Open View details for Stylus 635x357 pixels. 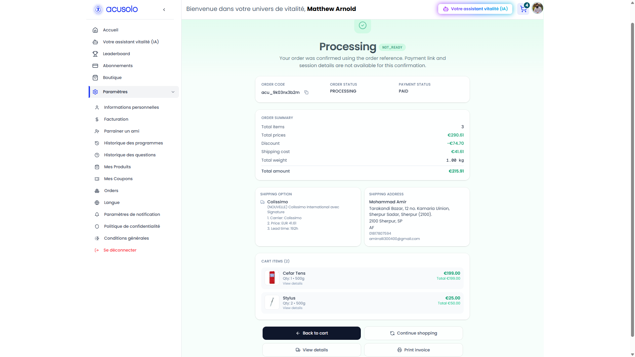(292, 308)
